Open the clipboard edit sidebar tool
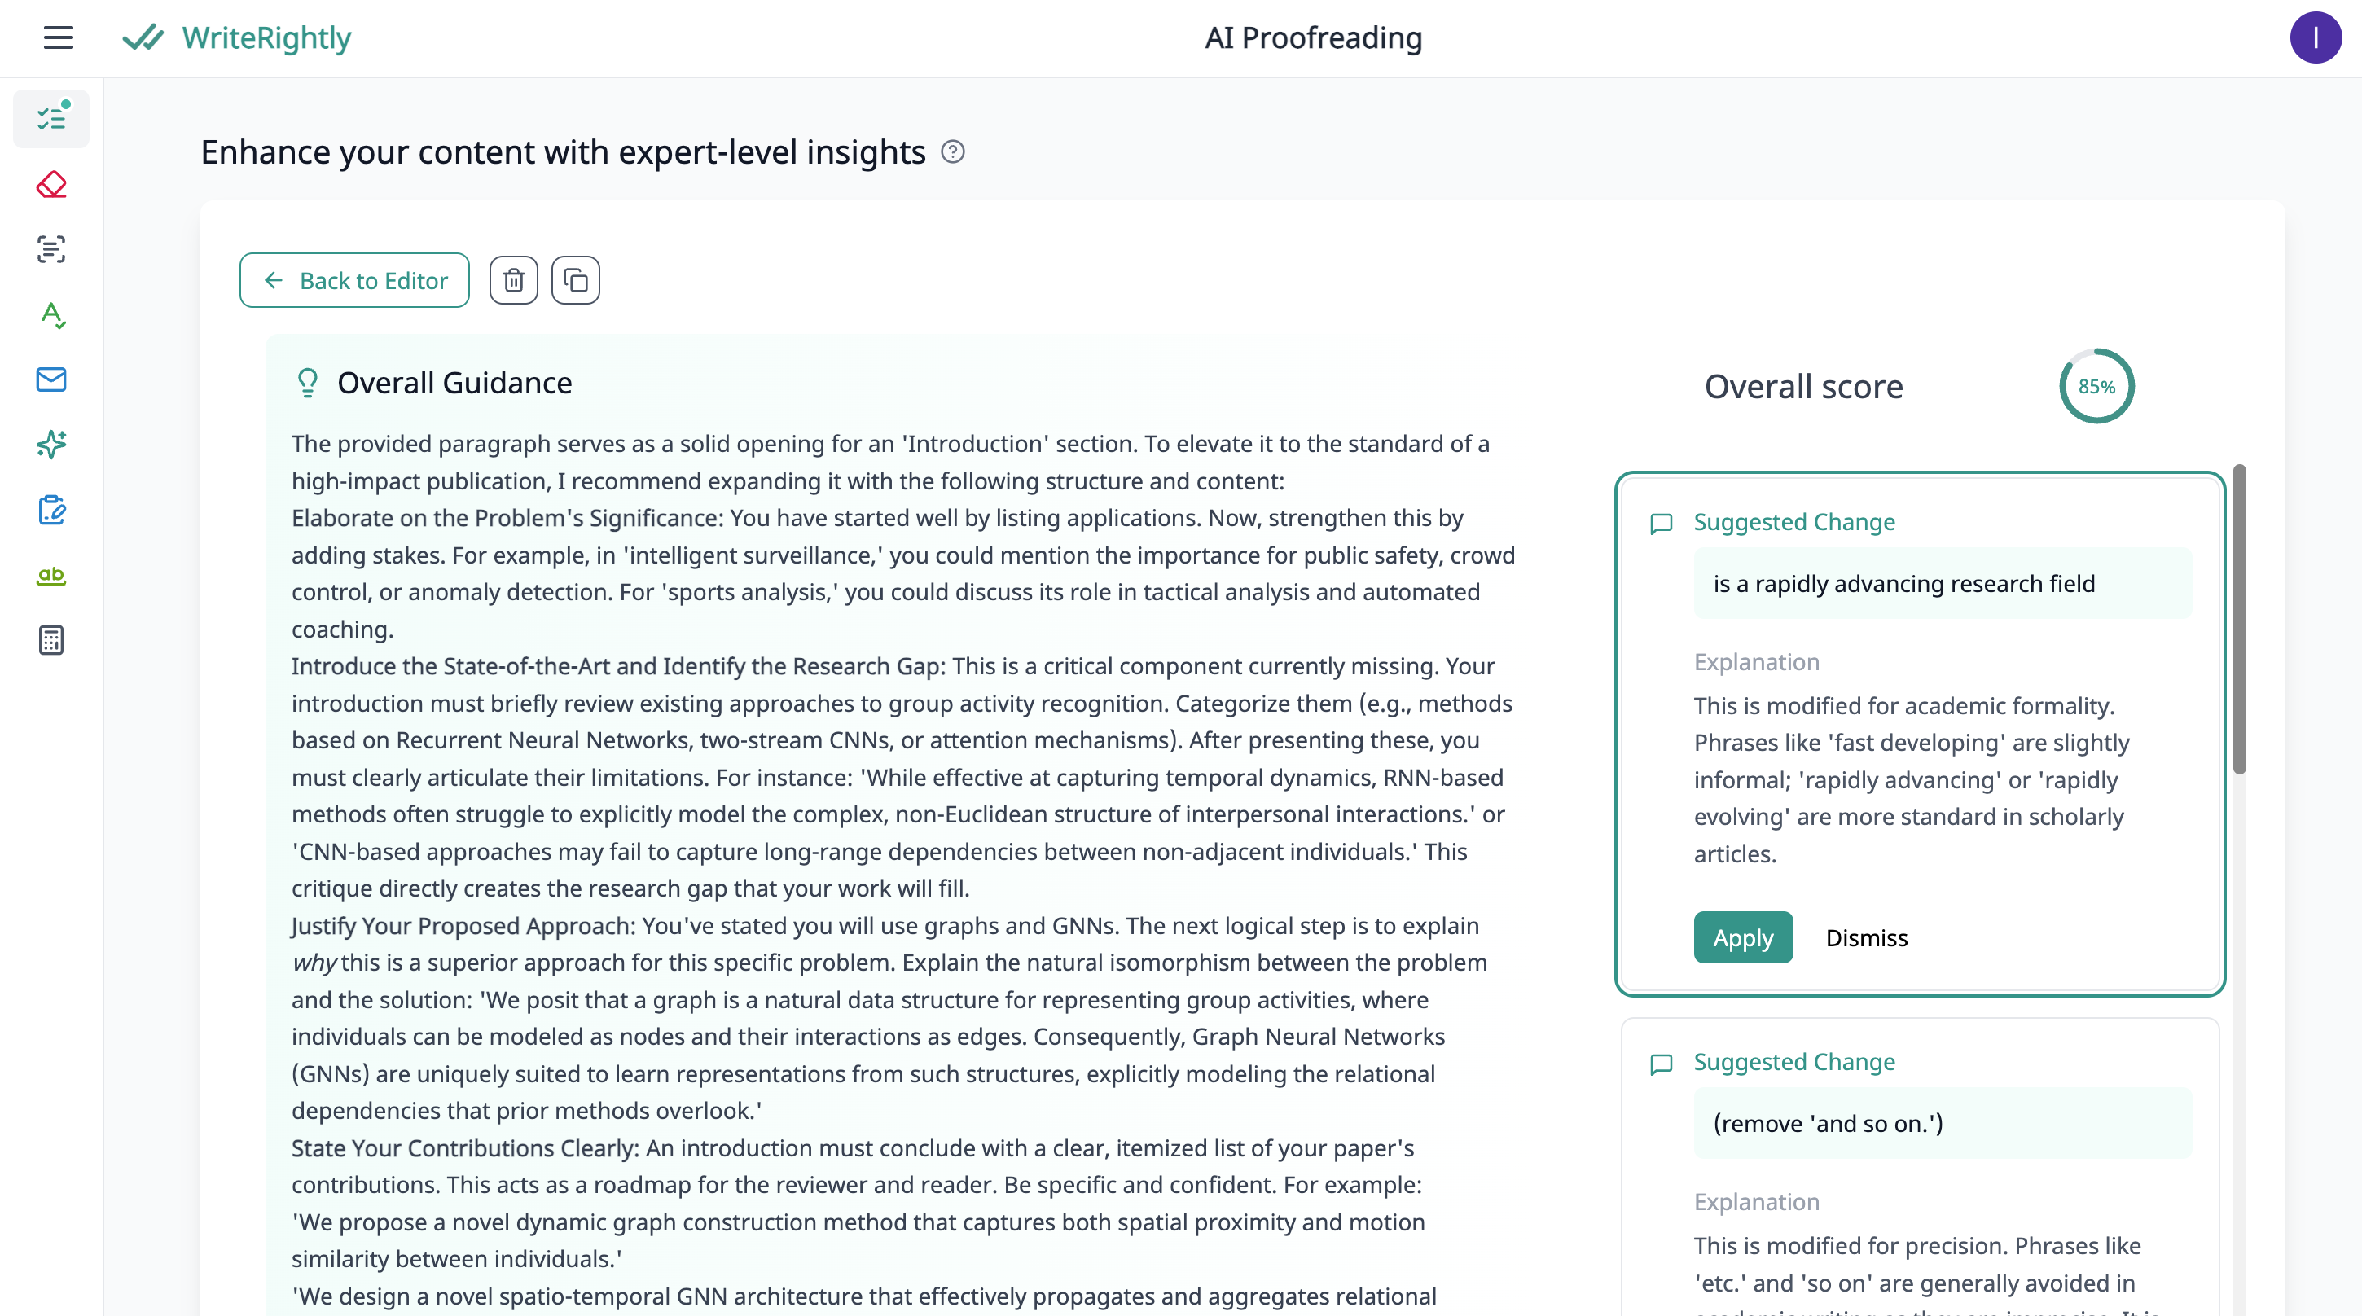Viewport: 2362px width, 1316px height. (51, 510)
